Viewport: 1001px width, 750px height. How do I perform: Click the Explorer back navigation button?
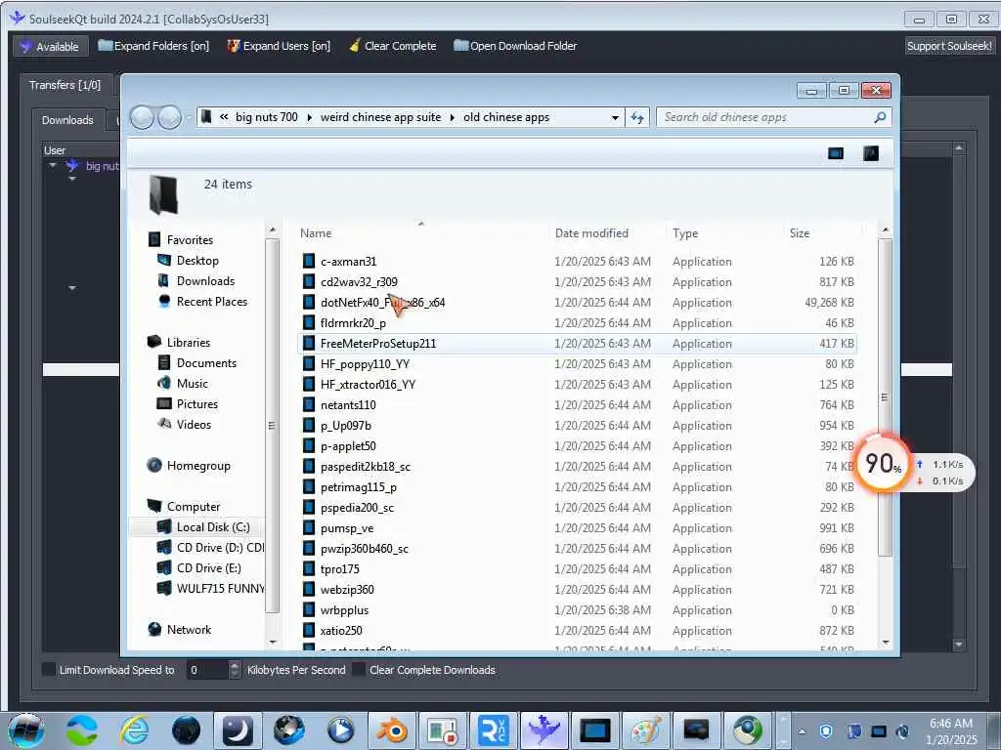point(142,117)
